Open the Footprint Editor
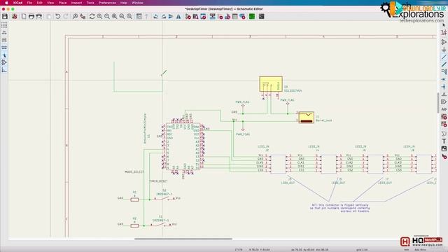This screenshot has width=448, height=252. click(203, 17)
